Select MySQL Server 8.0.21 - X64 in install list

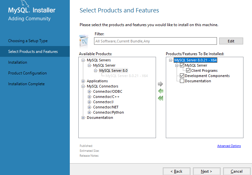tap(195, 60)
